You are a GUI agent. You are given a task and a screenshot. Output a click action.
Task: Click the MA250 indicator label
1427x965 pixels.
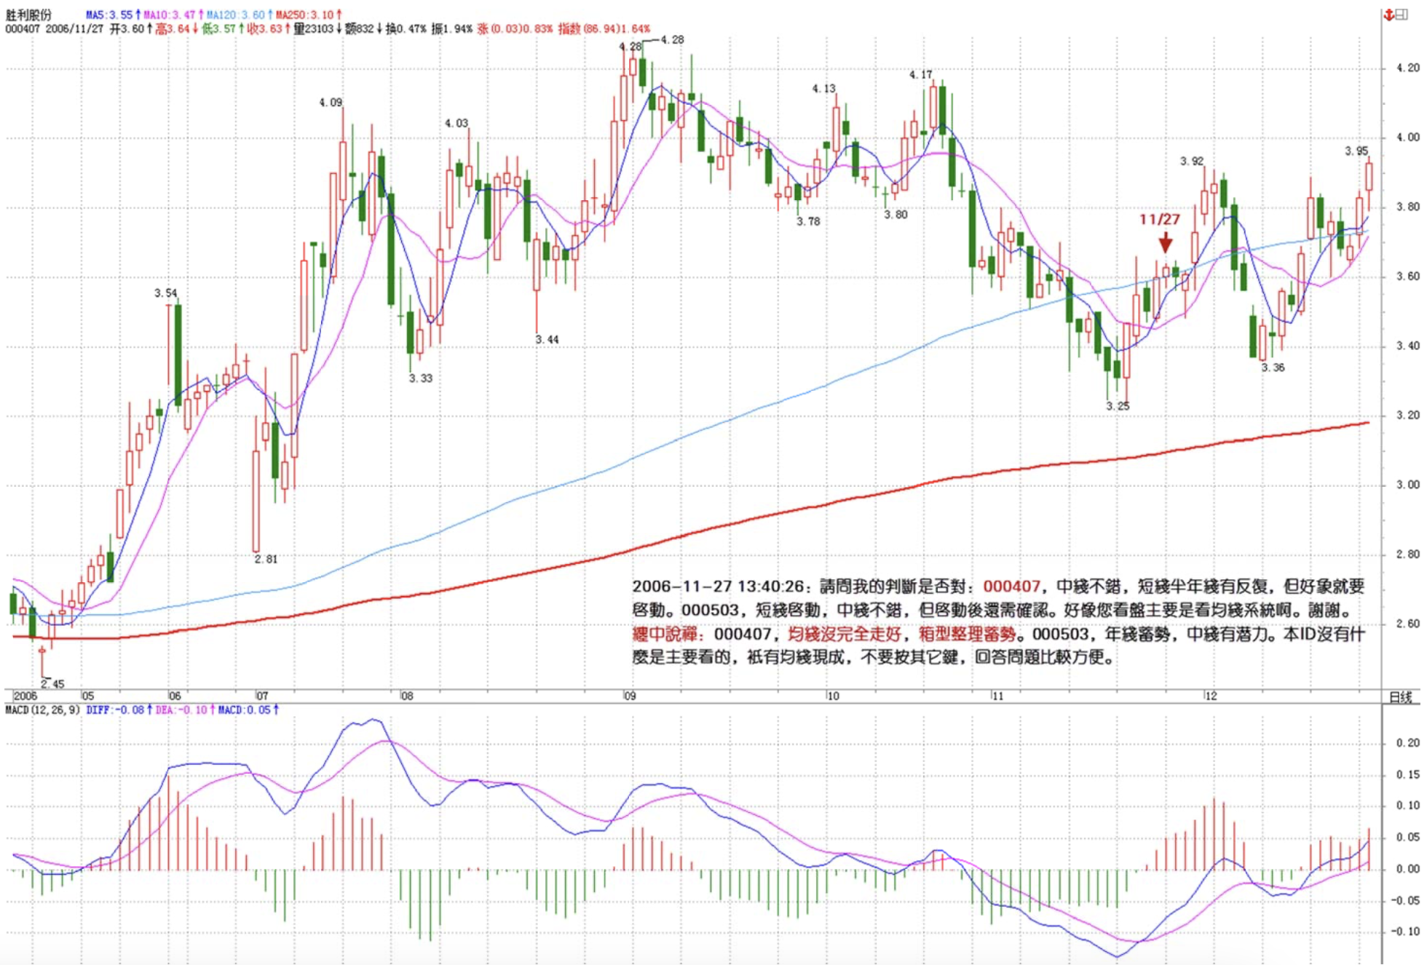309,15
